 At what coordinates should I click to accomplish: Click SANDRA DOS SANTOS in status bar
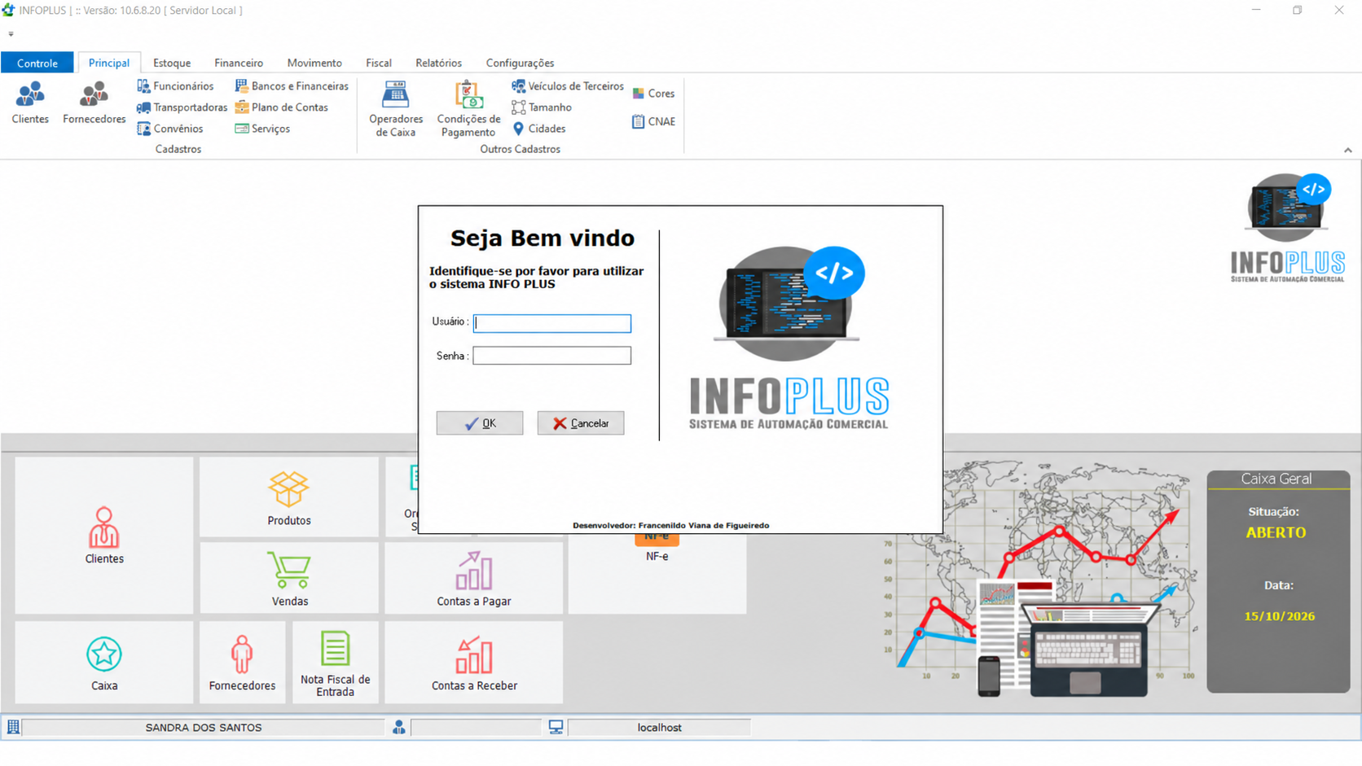204,727
